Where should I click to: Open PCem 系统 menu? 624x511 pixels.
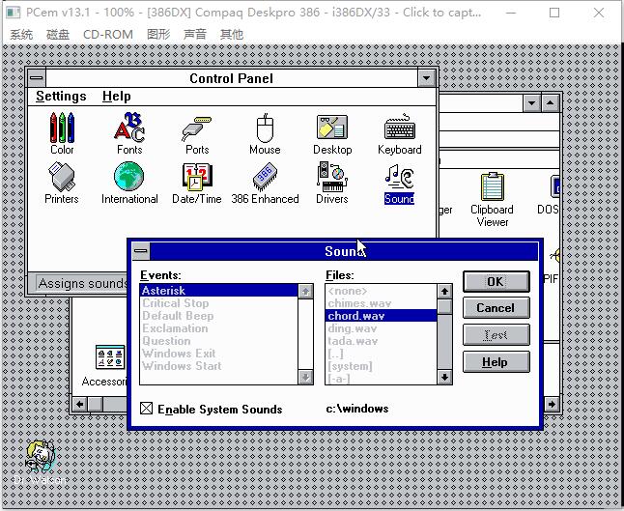click(21, 34)
